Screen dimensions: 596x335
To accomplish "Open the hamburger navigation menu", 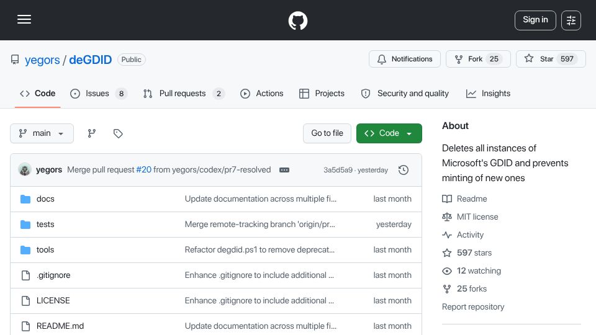I will (x=24, y=19).
